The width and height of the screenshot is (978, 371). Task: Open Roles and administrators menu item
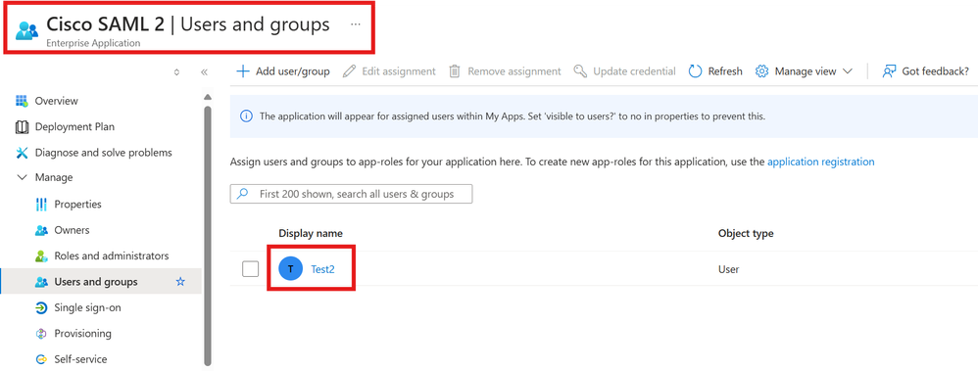click(x=102, y=255)
